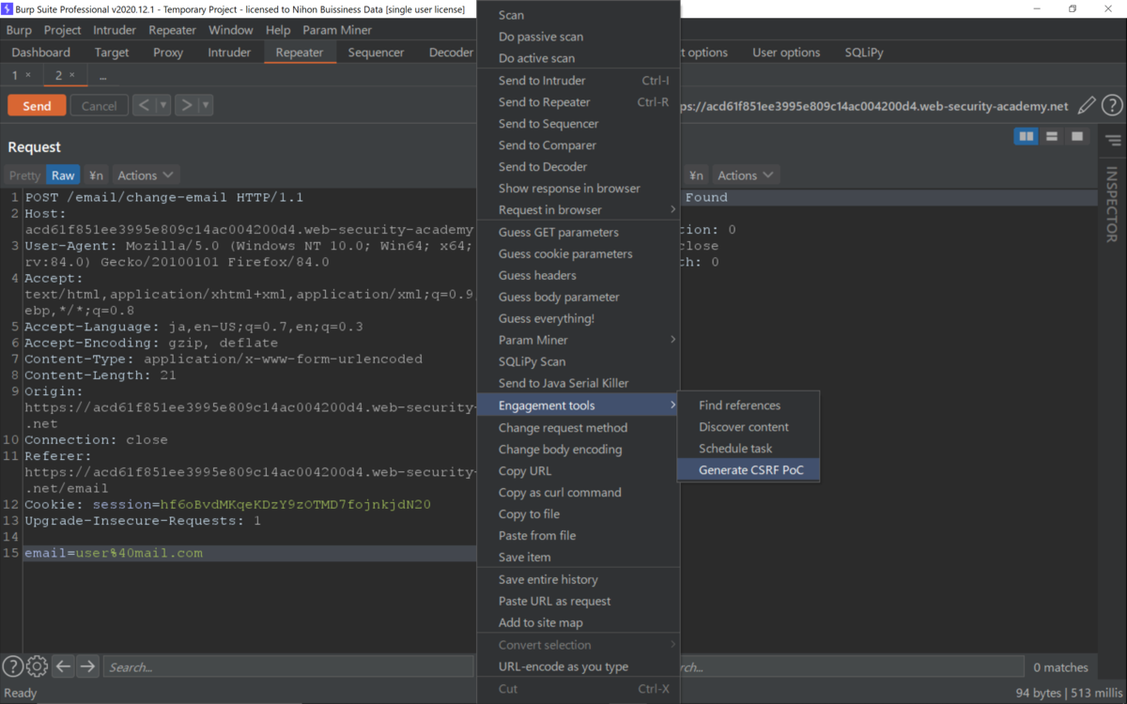Image resolution: width=1127 pixels, height=704 pixels.
Task: Choose Send to Comparer
Action: pyautogui.click(x=578, y=145)
